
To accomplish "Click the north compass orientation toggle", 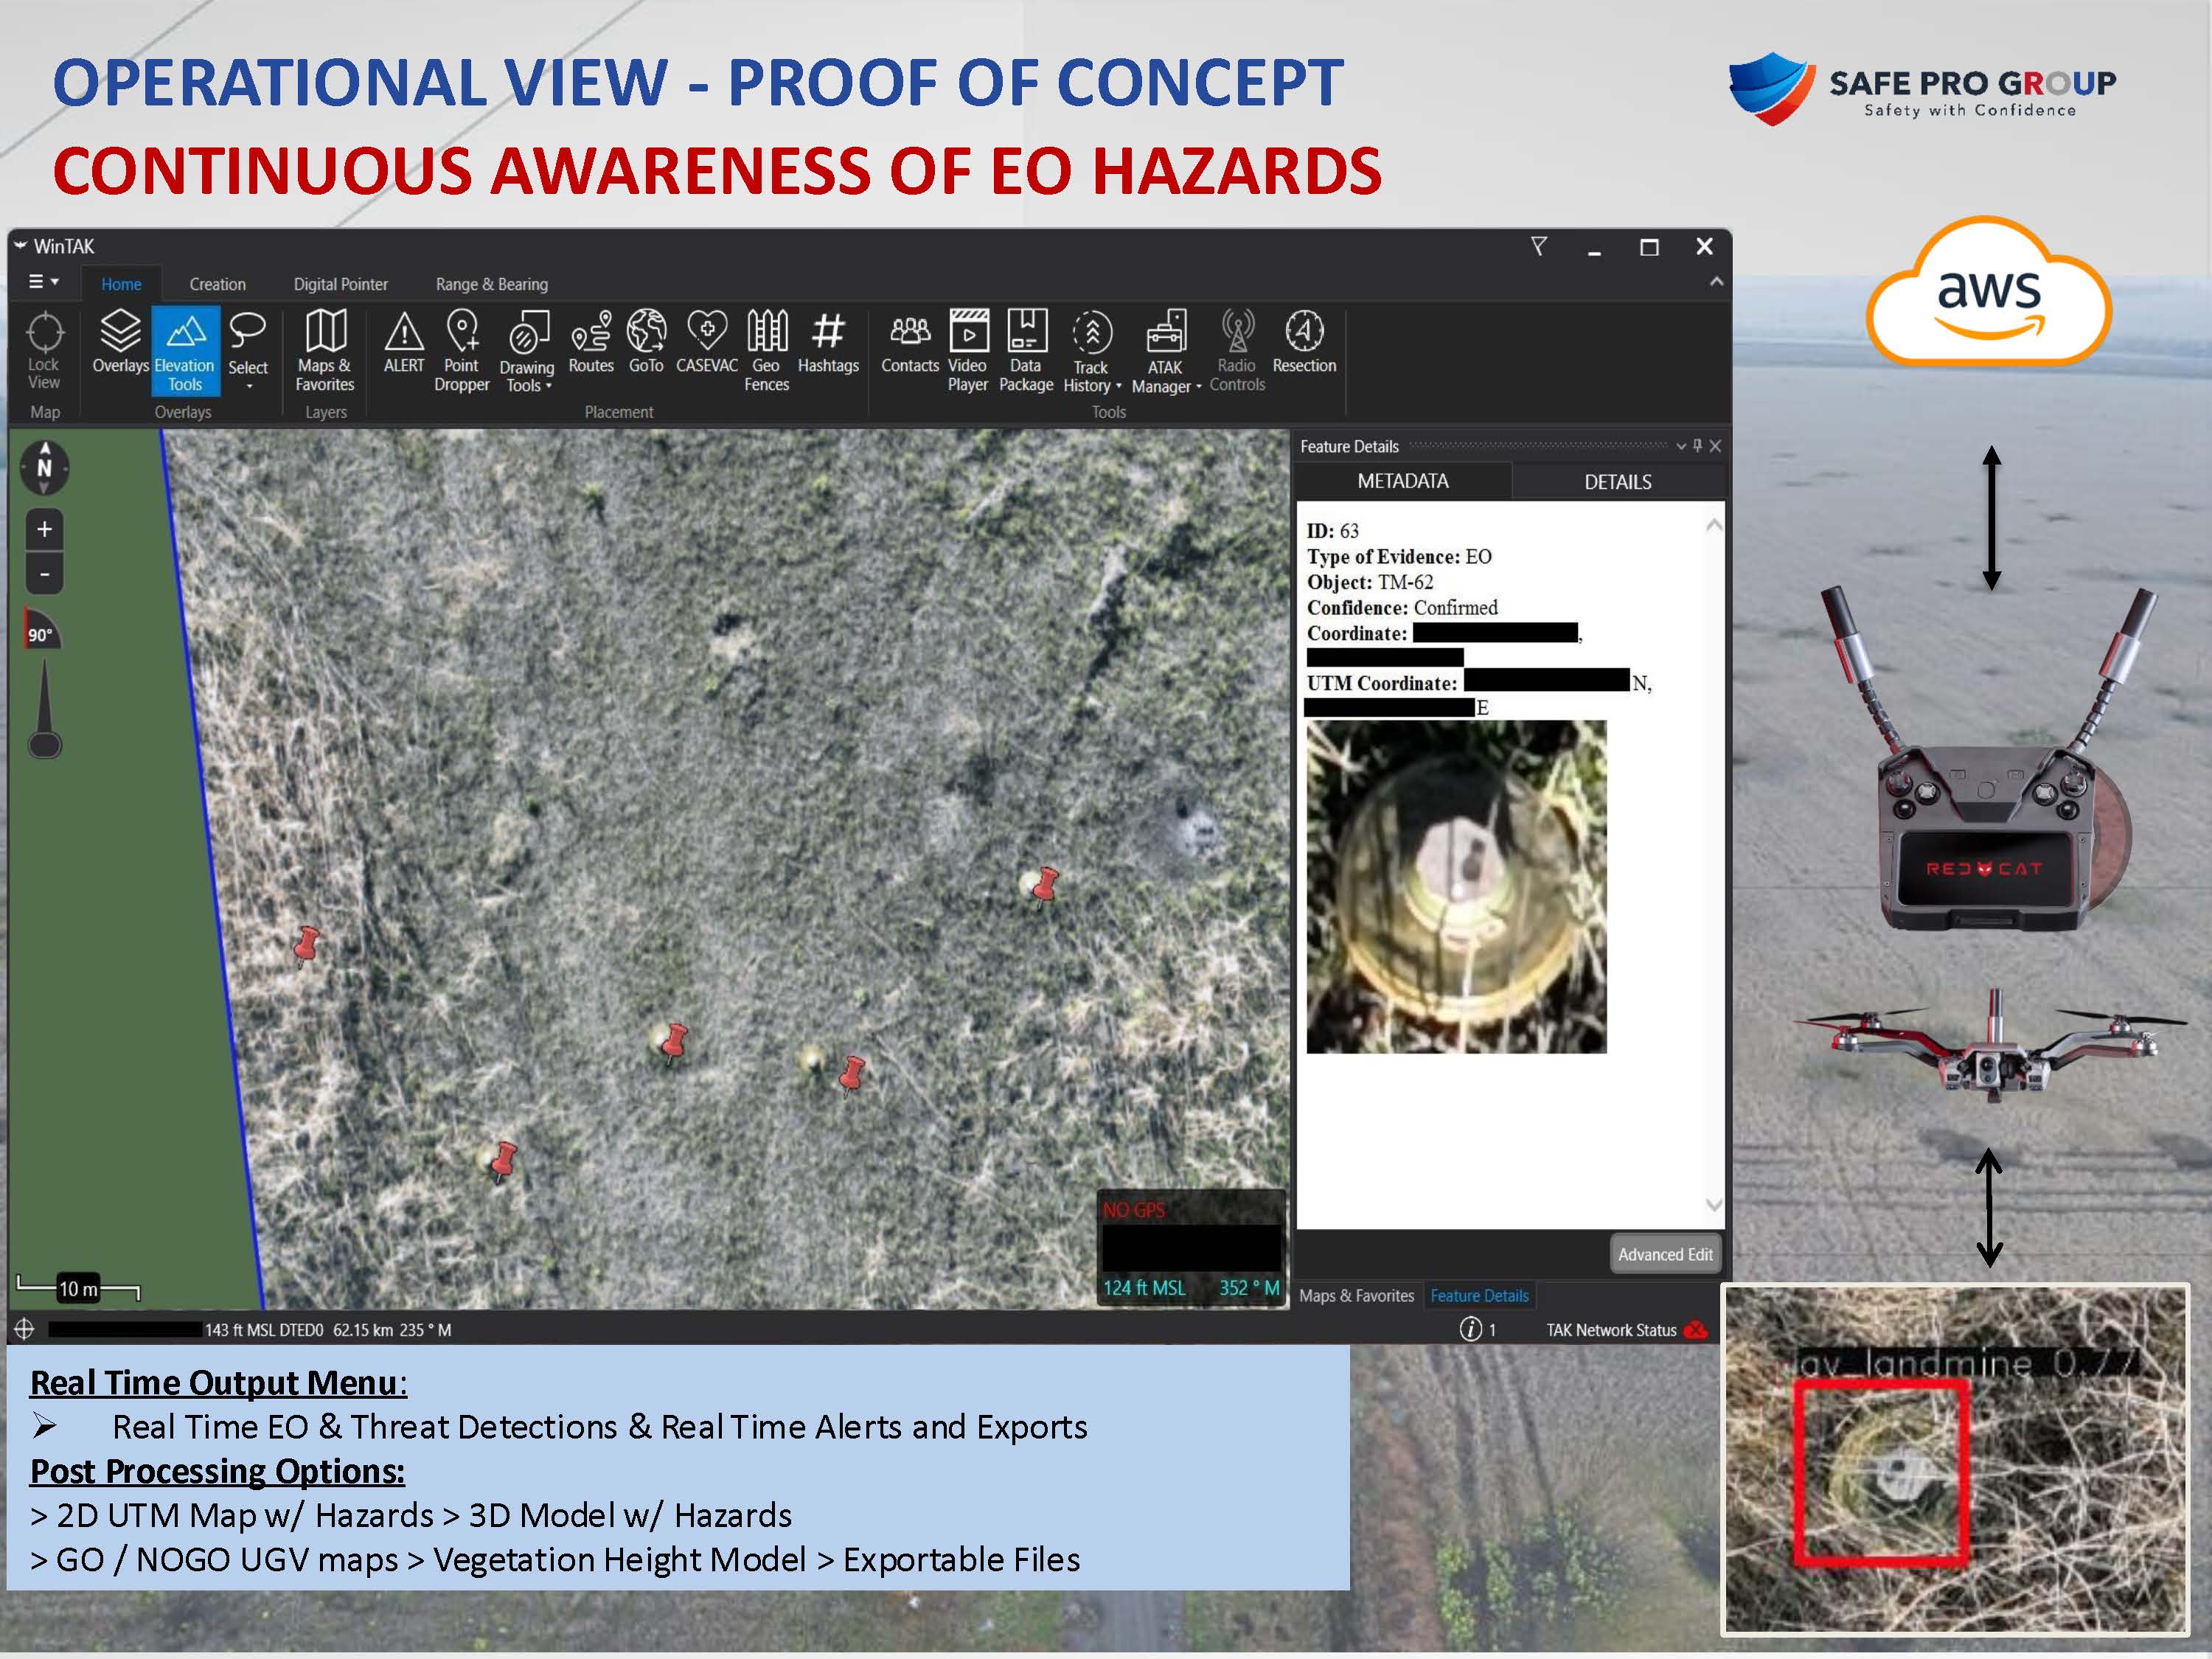I will coord(44,467).
